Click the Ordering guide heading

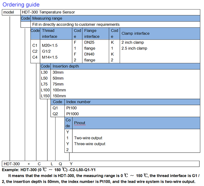coord(21,5)
